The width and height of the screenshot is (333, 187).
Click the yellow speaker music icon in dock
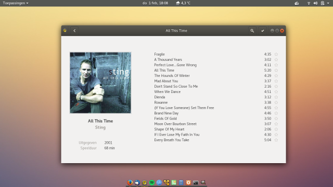pos(145,182)
